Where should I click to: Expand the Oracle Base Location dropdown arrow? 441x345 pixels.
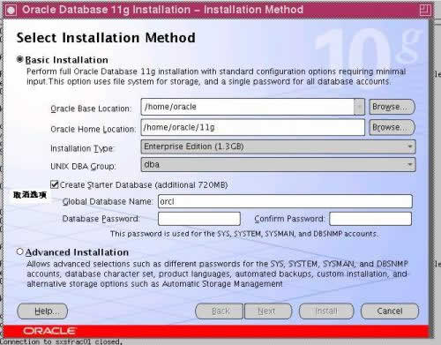pos(359,107)
